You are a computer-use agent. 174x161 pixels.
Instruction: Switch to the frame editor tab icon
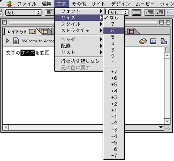click(x=44, y=31)
